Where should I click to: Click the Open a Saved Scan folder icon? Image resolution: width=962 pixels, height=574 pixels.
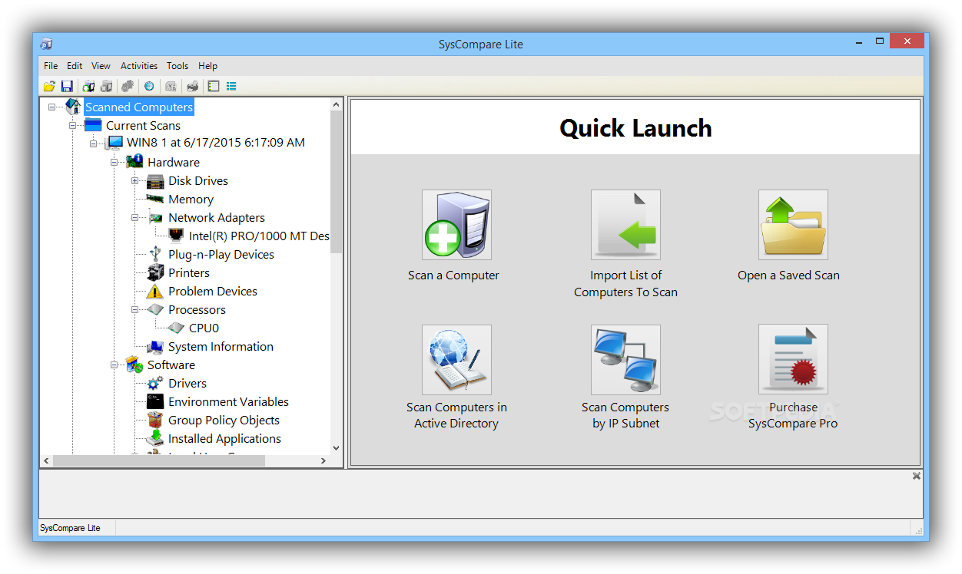[793, 225]
